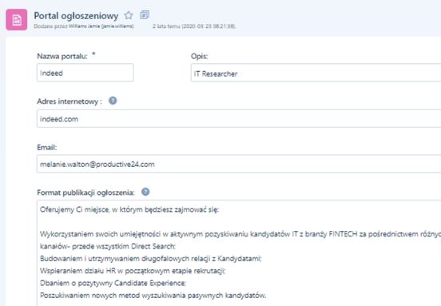Click the 'Format publikacji ogłoszenia:' label

(x=85, y=193)
